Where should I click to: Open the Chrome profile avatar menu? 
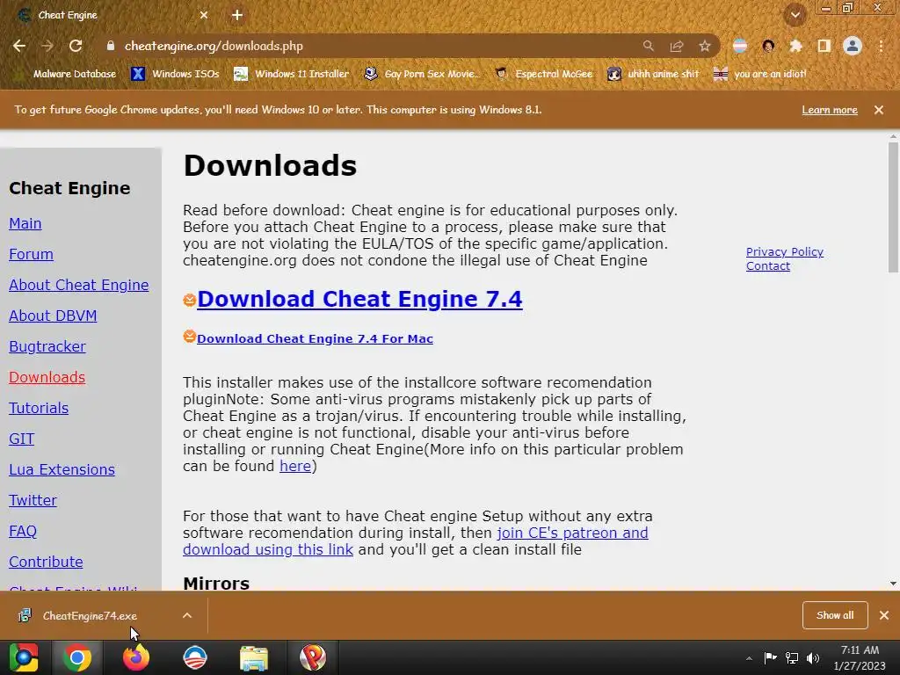coord(853,46)
